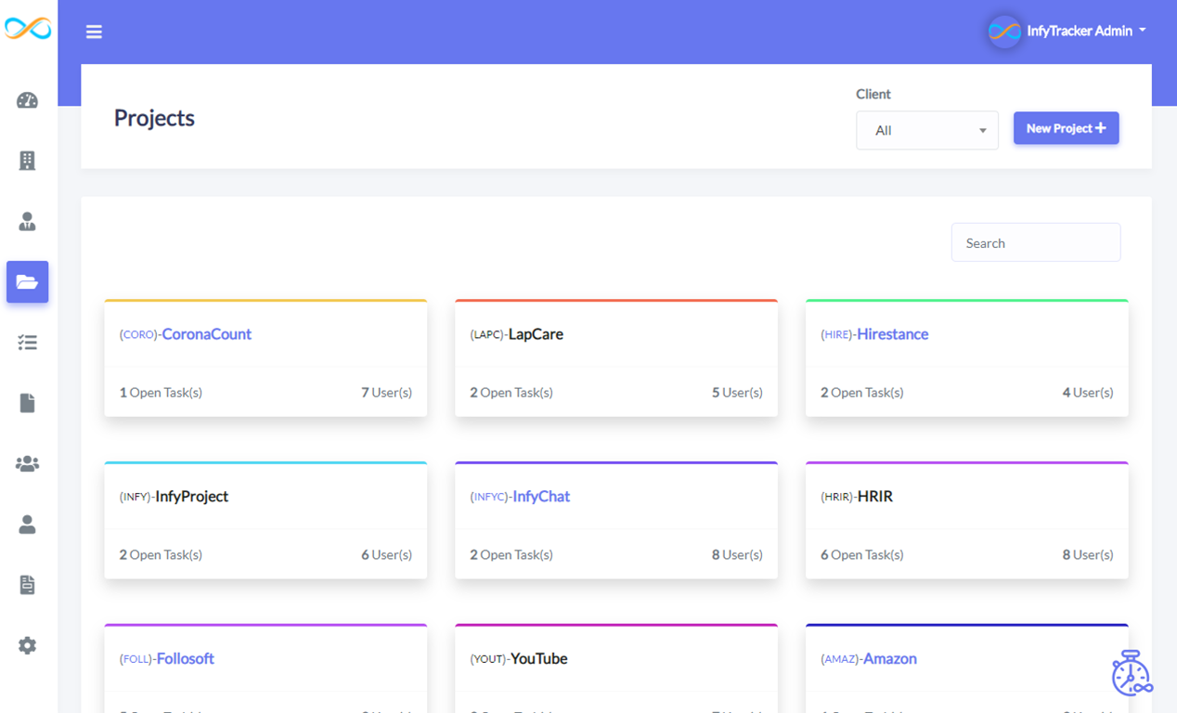The height and width of the screenshot is (713, 1177).
Task: Toggle the sidebar with the hamburger icon
Action: click(94, 31)
